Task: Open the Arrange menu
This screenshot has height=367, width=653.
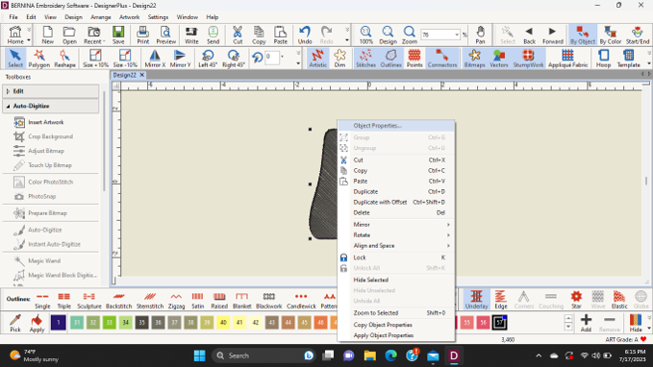Action: [101, 17]
